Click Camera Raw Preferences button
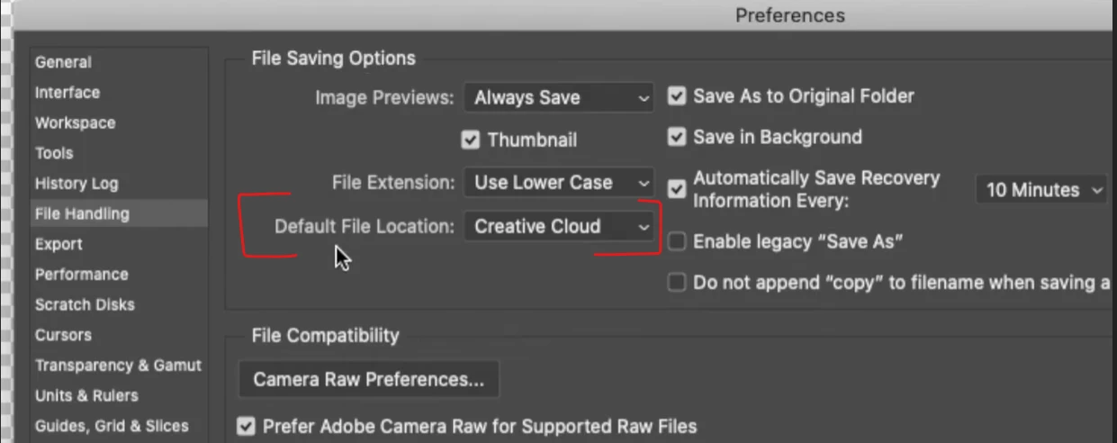This screenshot has height=443, width=1117. click(x=368, y=380)
